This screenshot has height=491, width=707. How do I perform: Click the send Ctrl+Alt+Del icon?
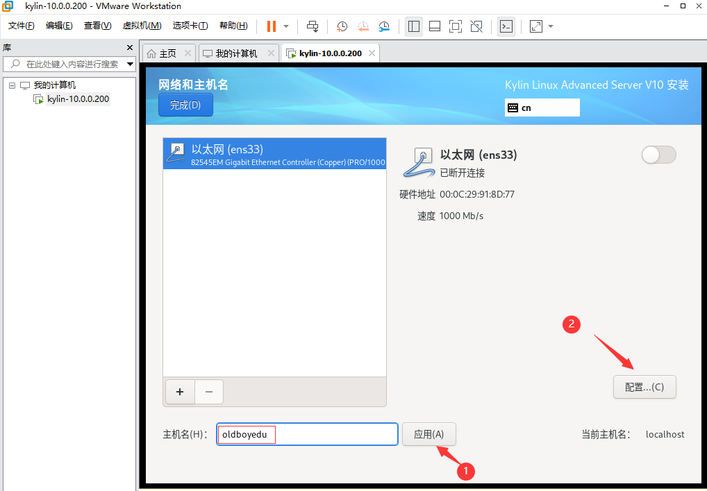coord(312,26)
